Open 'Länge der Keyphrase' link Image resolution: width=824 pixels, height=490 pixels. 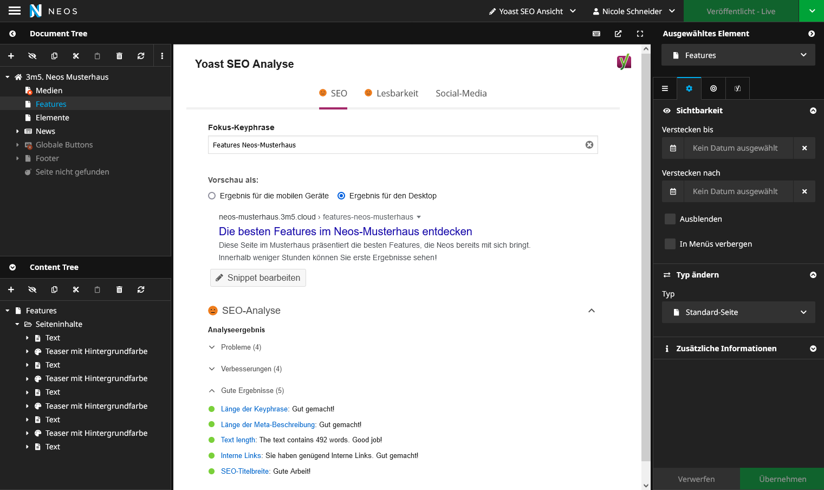(254, 409)
